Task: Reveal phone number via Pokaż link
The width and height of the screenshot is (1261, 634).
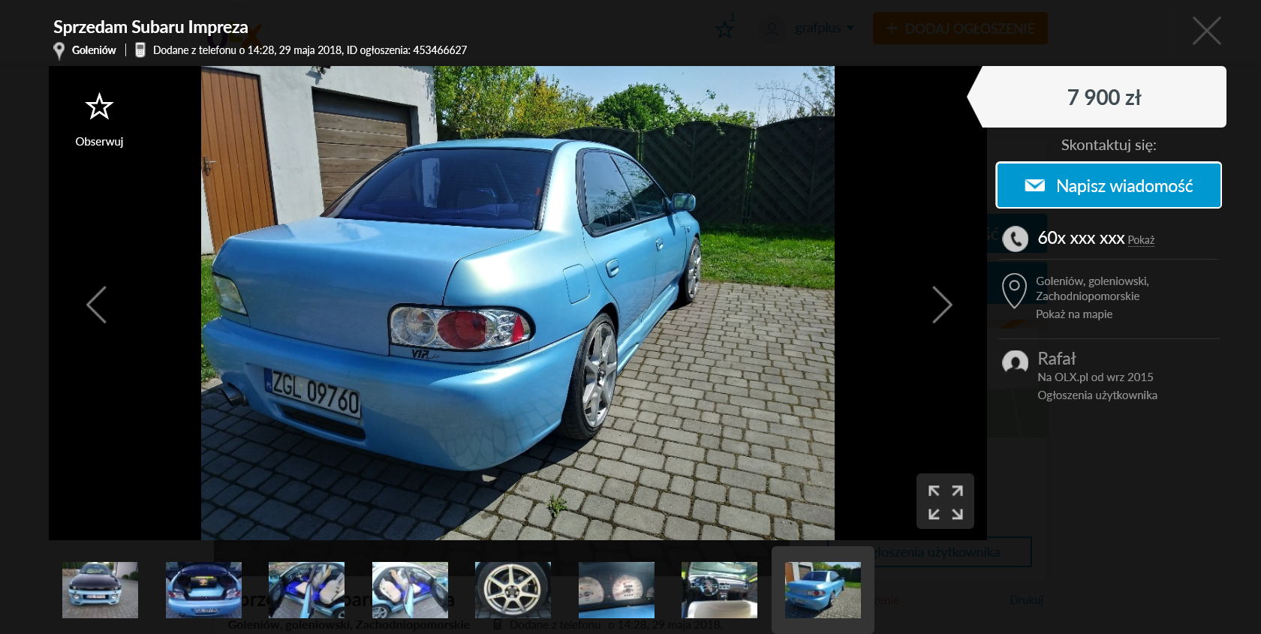Action: pos(1140,240)
